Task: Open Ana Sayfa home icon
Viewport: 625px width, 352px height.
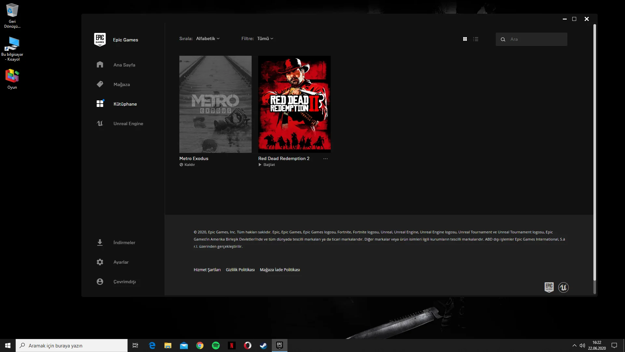Action: click(100, 65)
